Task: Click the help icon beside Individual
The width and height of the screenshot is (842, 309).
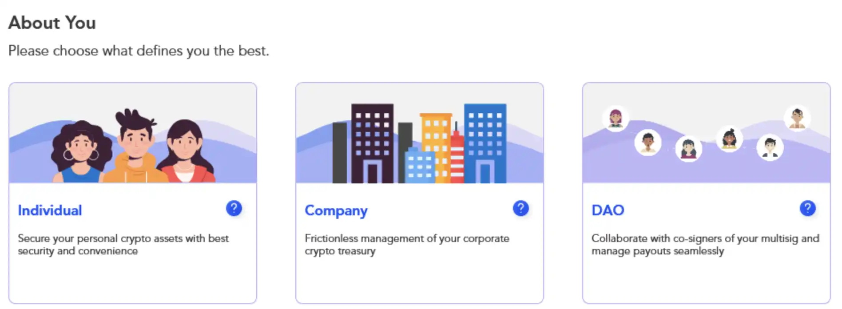Action: (234, 208)
